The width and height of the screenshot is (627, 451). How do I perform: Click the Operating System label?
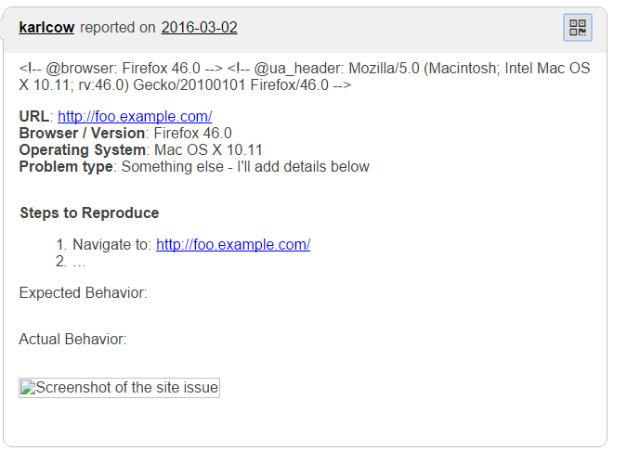(83, 150)
